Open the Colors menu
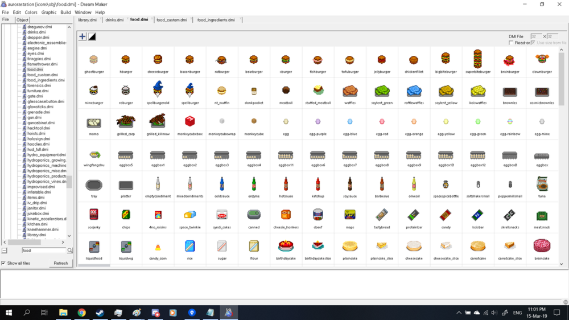Viewport: 569px width, 320px height. point(31,13)
